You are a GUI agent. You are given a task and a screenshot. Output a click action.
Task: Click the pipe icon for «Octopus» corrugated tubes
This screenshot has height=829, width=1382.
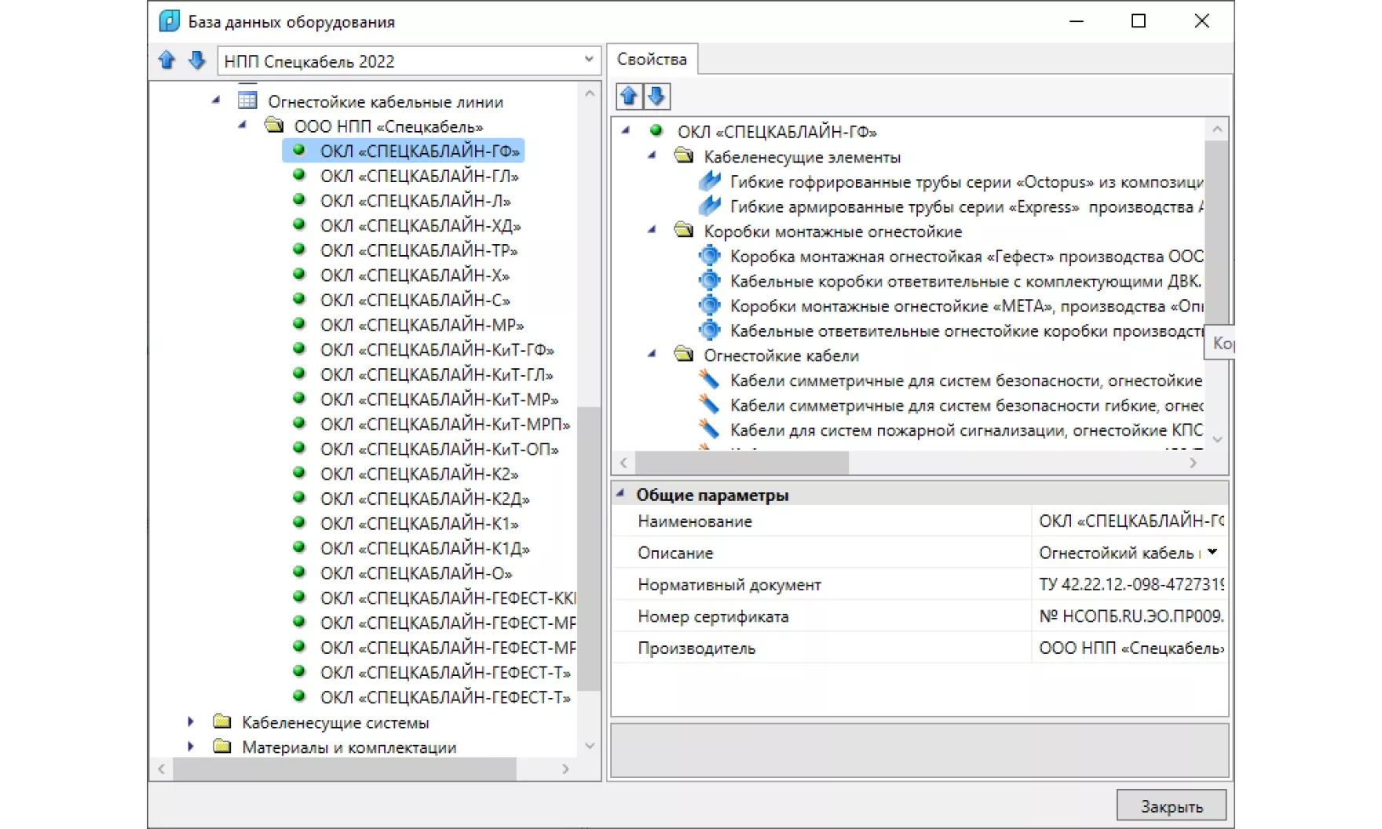(709, 181)
